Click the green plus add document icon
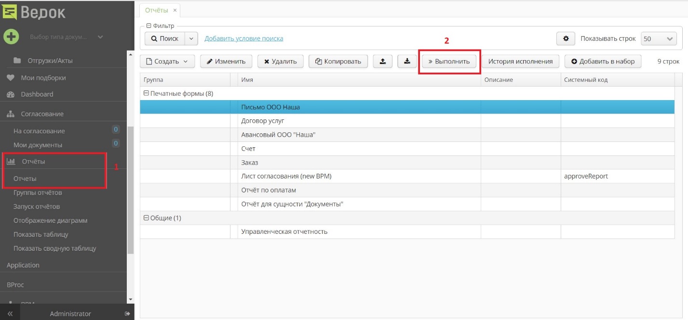The width and height of the screenshot is (688, 320). 11,37
